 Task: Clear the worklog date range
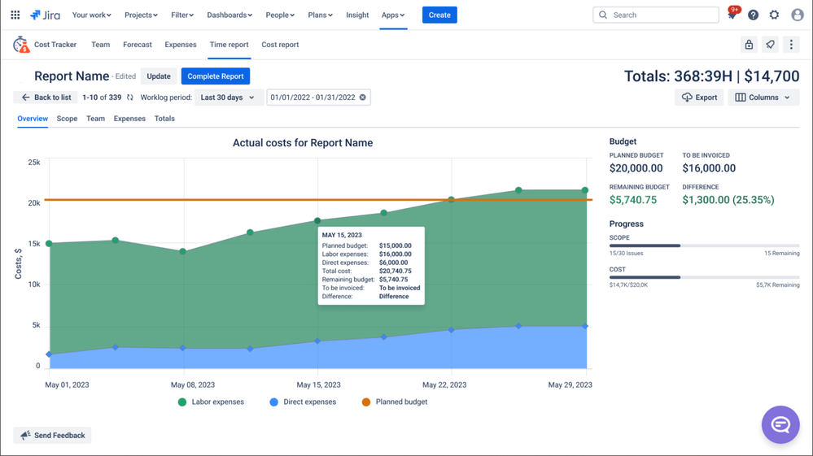coord(363,98)
